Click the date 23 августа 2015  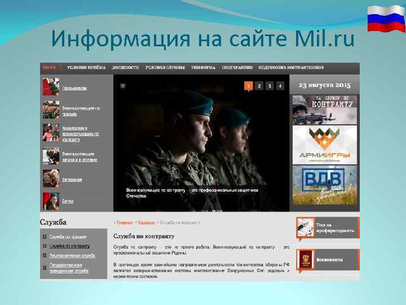click(x=324, y=85)
